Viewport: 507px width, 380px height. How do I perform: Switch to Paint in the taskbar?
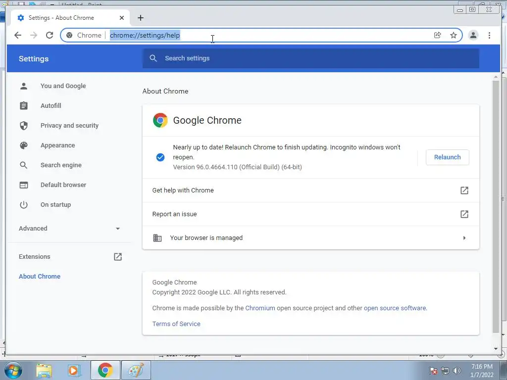click(136, 370)
